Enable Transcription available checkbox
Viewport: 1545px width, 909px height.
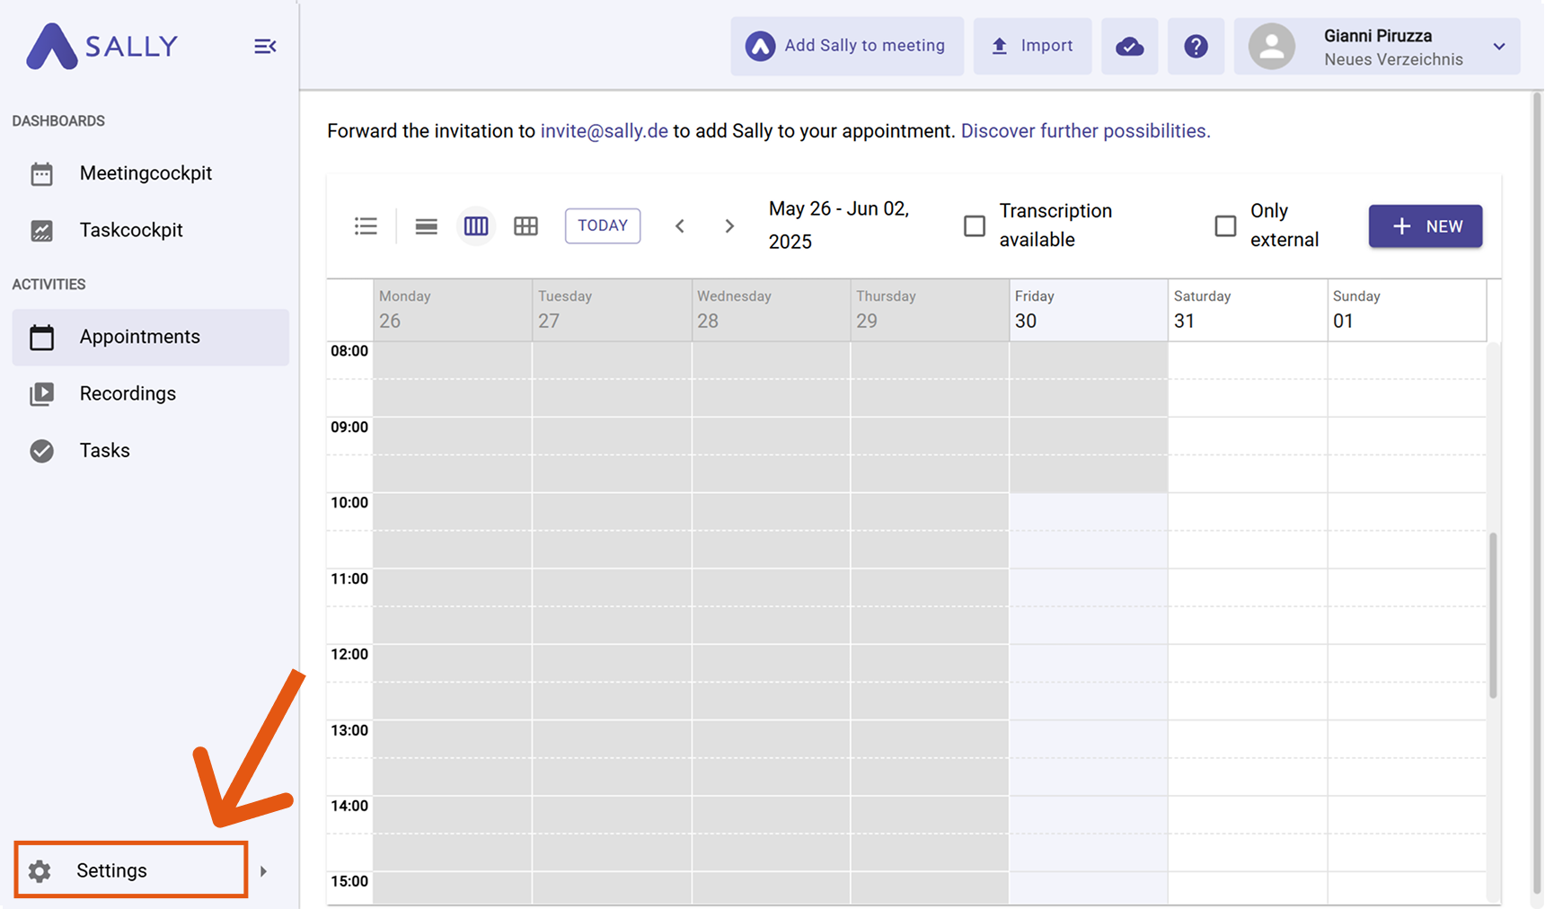point(975,225)
